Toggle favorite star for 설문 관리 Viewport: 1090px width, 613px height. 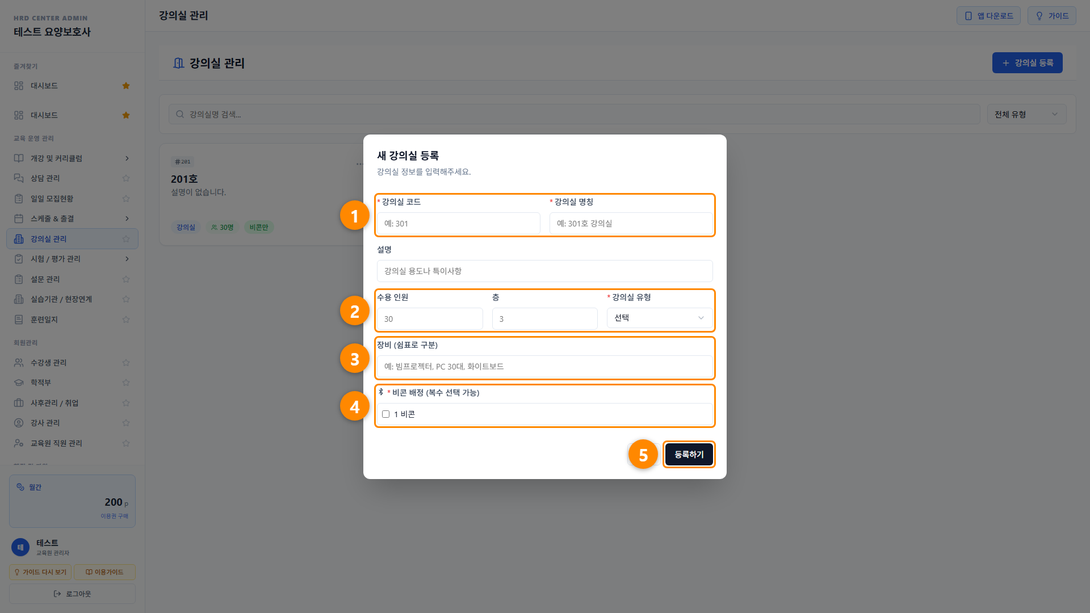point(126,279)
